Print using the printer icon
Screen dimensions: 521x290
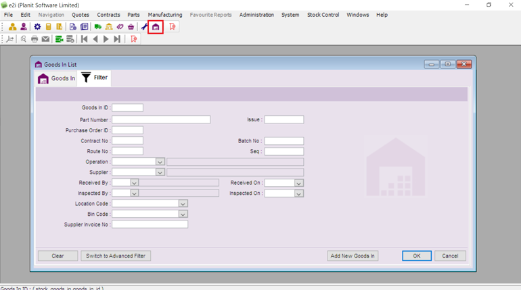(x=35, y=39)
